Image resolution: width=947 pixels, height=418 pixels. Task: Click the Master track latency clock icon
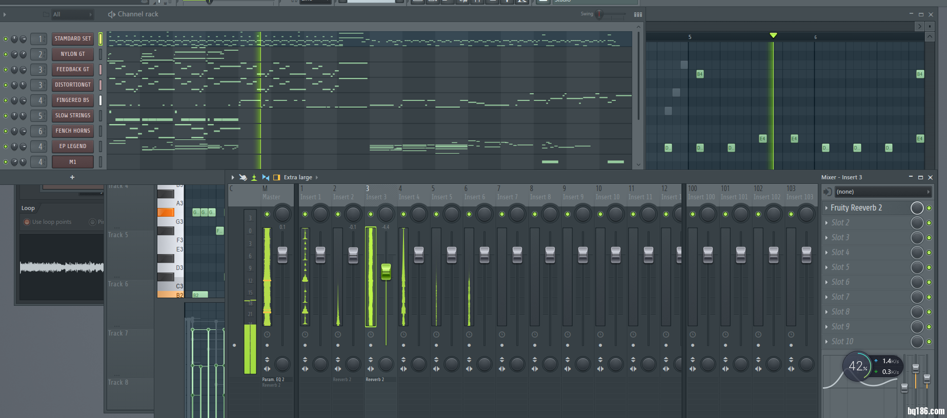point(267,335)
